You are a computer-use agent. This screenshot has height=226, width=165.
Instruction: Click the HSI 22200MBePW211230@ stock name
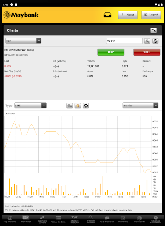[19, 50]
